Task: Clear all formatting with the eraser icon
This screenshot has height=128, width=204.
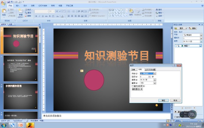Action: click(64, 11)
